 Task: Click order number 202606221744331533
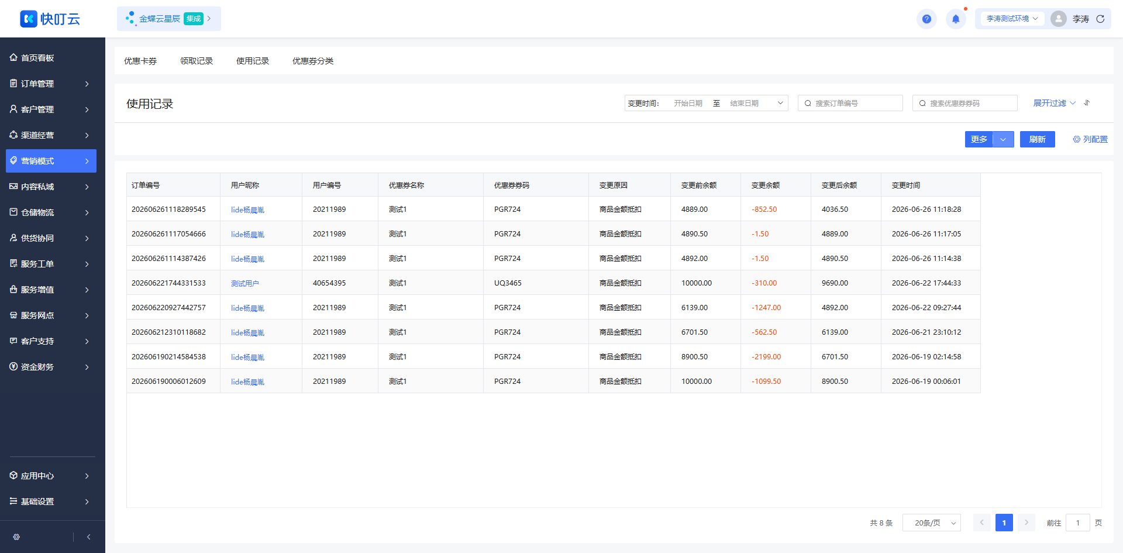click(x=168, y=283)
